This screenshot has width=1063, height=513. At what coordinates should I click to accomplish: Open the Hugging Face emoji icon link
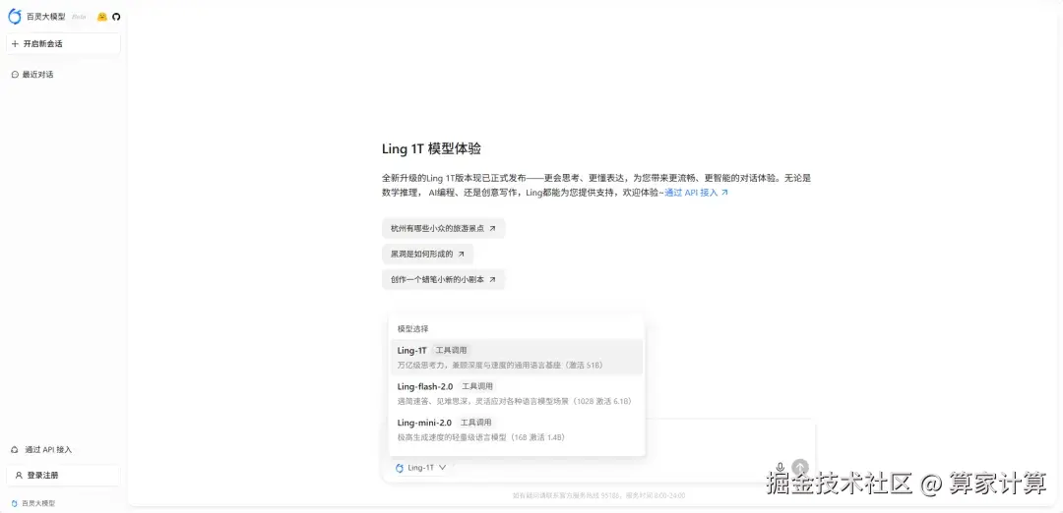(102, 17)
